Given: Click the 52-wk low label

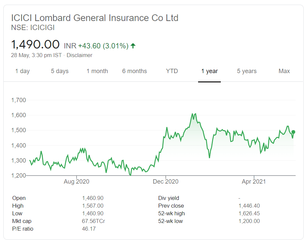Looking at the screenshot, I should click(170, 221).
